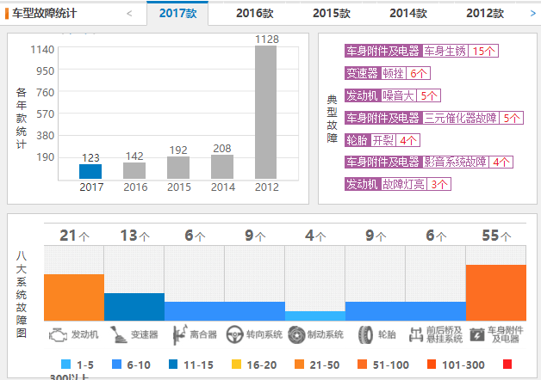Open the 变速器 顿挫 6个 fault tag

pyautogui.click(x=388, y=73)
